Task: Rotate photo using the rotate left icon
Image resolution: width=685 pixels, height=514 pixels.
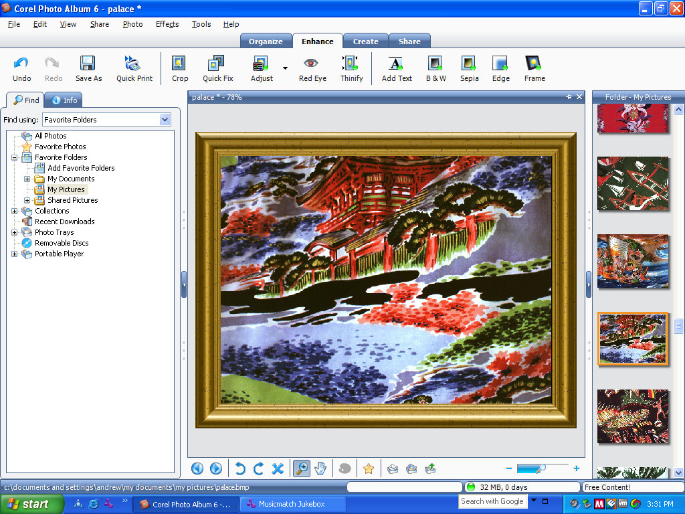Action: (240, 469)
